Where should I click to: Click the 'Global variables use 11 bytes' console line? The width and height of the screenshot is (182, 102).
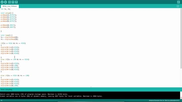click(x=51, y=96)
